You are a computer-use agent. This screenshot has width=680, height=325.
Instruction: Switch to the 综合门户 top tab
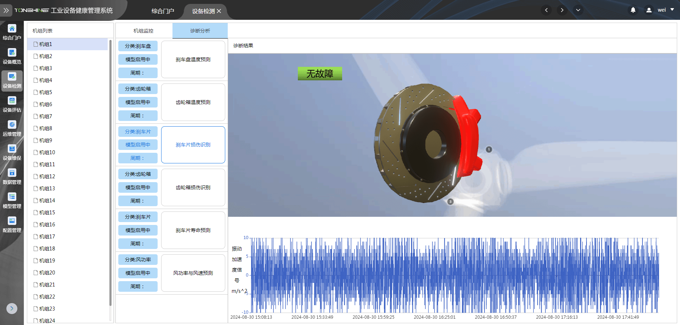163,11
